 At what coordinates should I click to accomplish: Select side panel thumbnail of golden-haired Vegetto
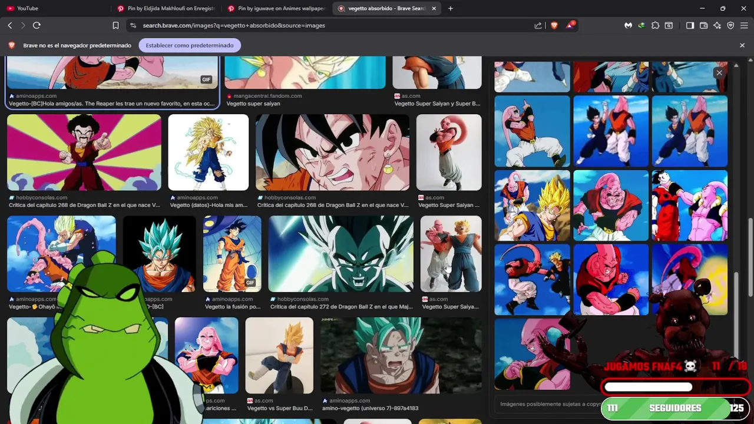pyautogui.click(x=533, y=206)
